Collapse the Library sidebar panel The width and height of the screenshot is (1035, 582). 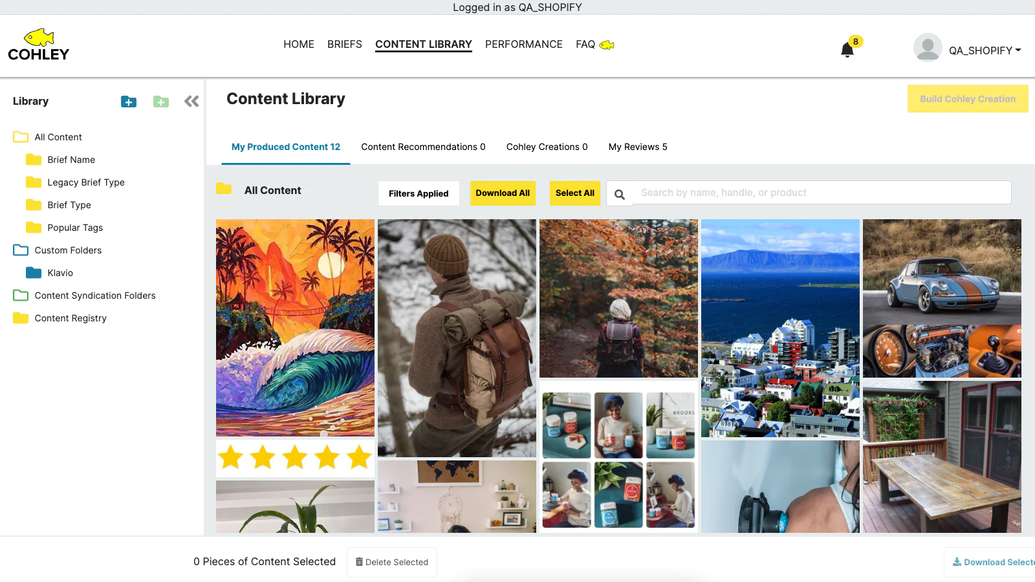point(191,102)
